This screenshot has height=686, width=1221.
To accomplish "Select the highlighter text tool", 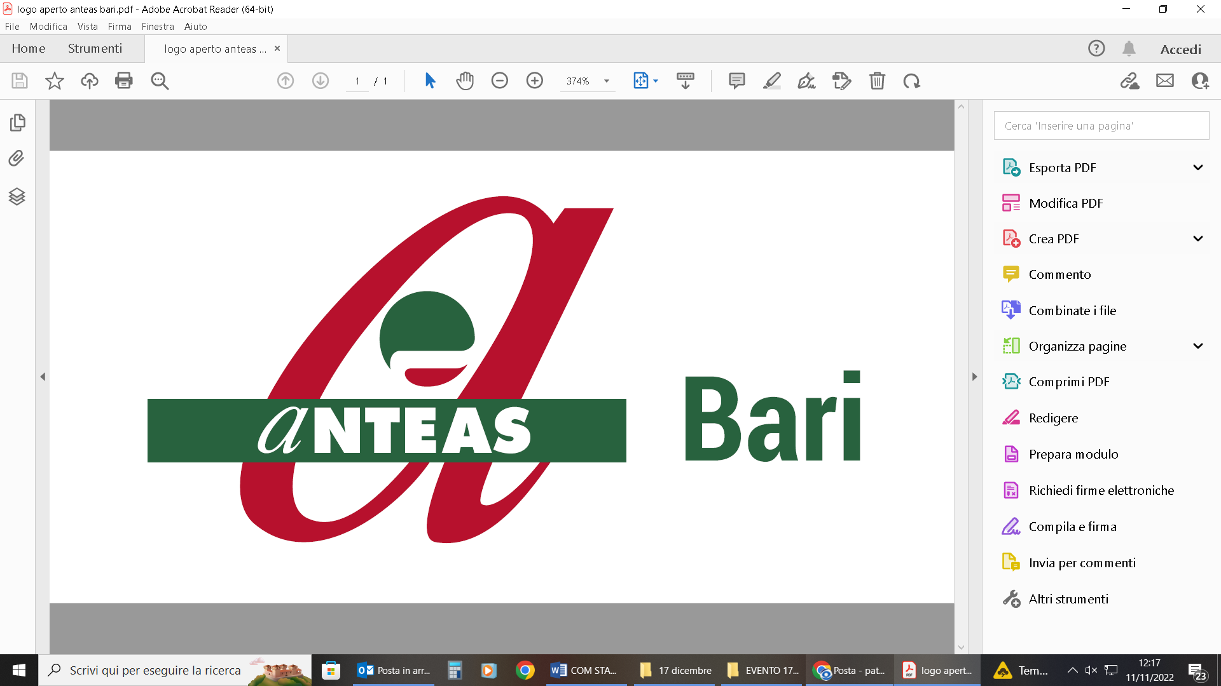I will pyautogui.click(x=772, y=81).
